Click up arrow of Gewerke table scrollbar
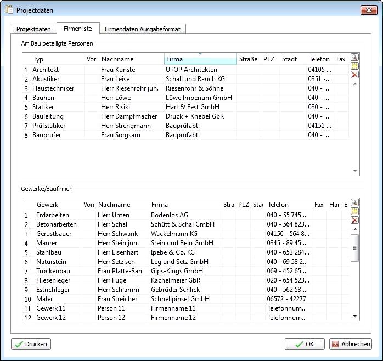 coord(355,229)
